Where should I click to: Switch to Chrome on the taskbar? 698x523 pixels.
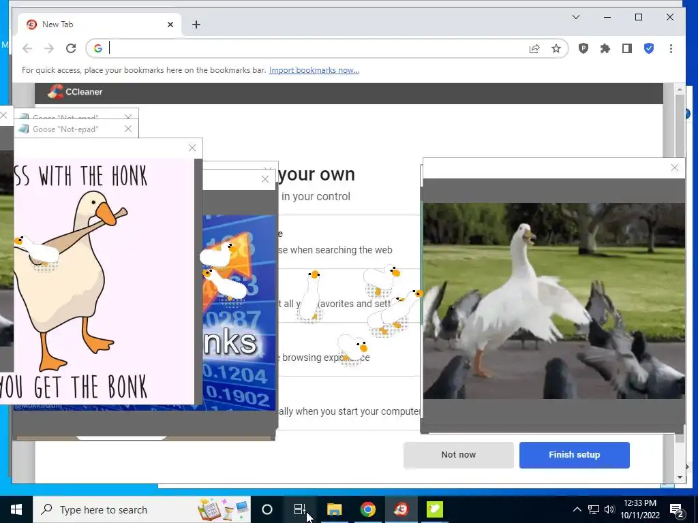(x=367, y=509)
